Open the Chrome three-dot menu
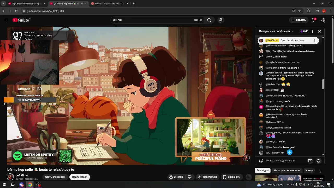Viewport: 334px width, 188px height. tap(330, 11)
